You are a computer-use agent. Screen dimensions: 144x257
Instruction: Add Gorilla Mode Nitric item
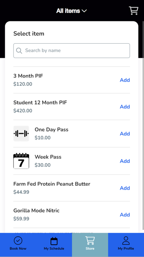point(125,215)
